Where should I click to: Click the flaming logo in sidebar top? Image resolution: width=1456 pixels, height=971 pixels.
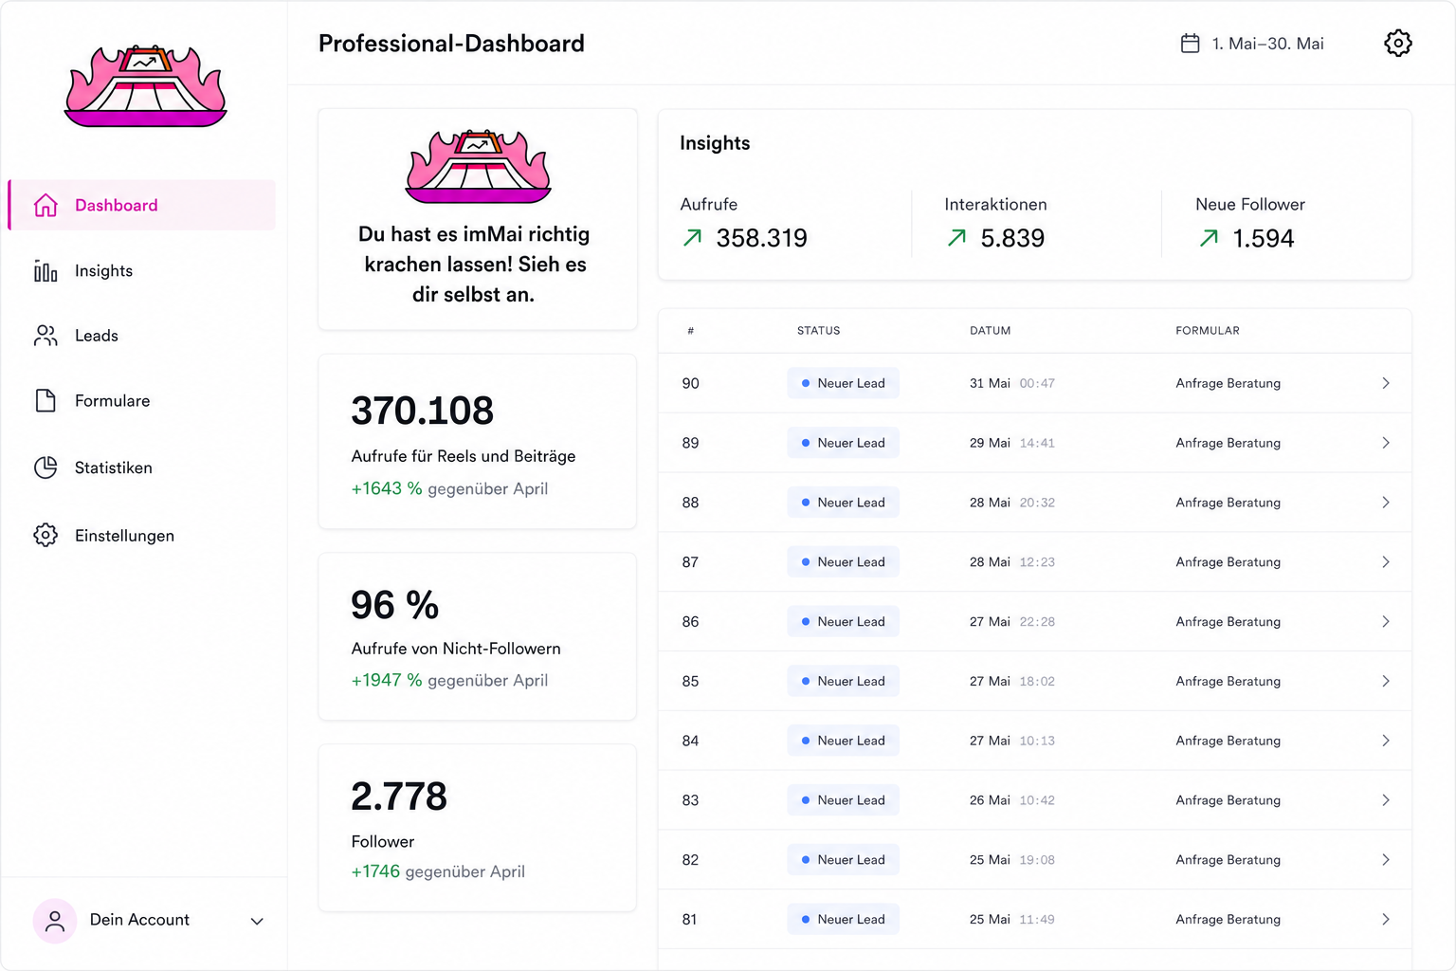(146, 85)
